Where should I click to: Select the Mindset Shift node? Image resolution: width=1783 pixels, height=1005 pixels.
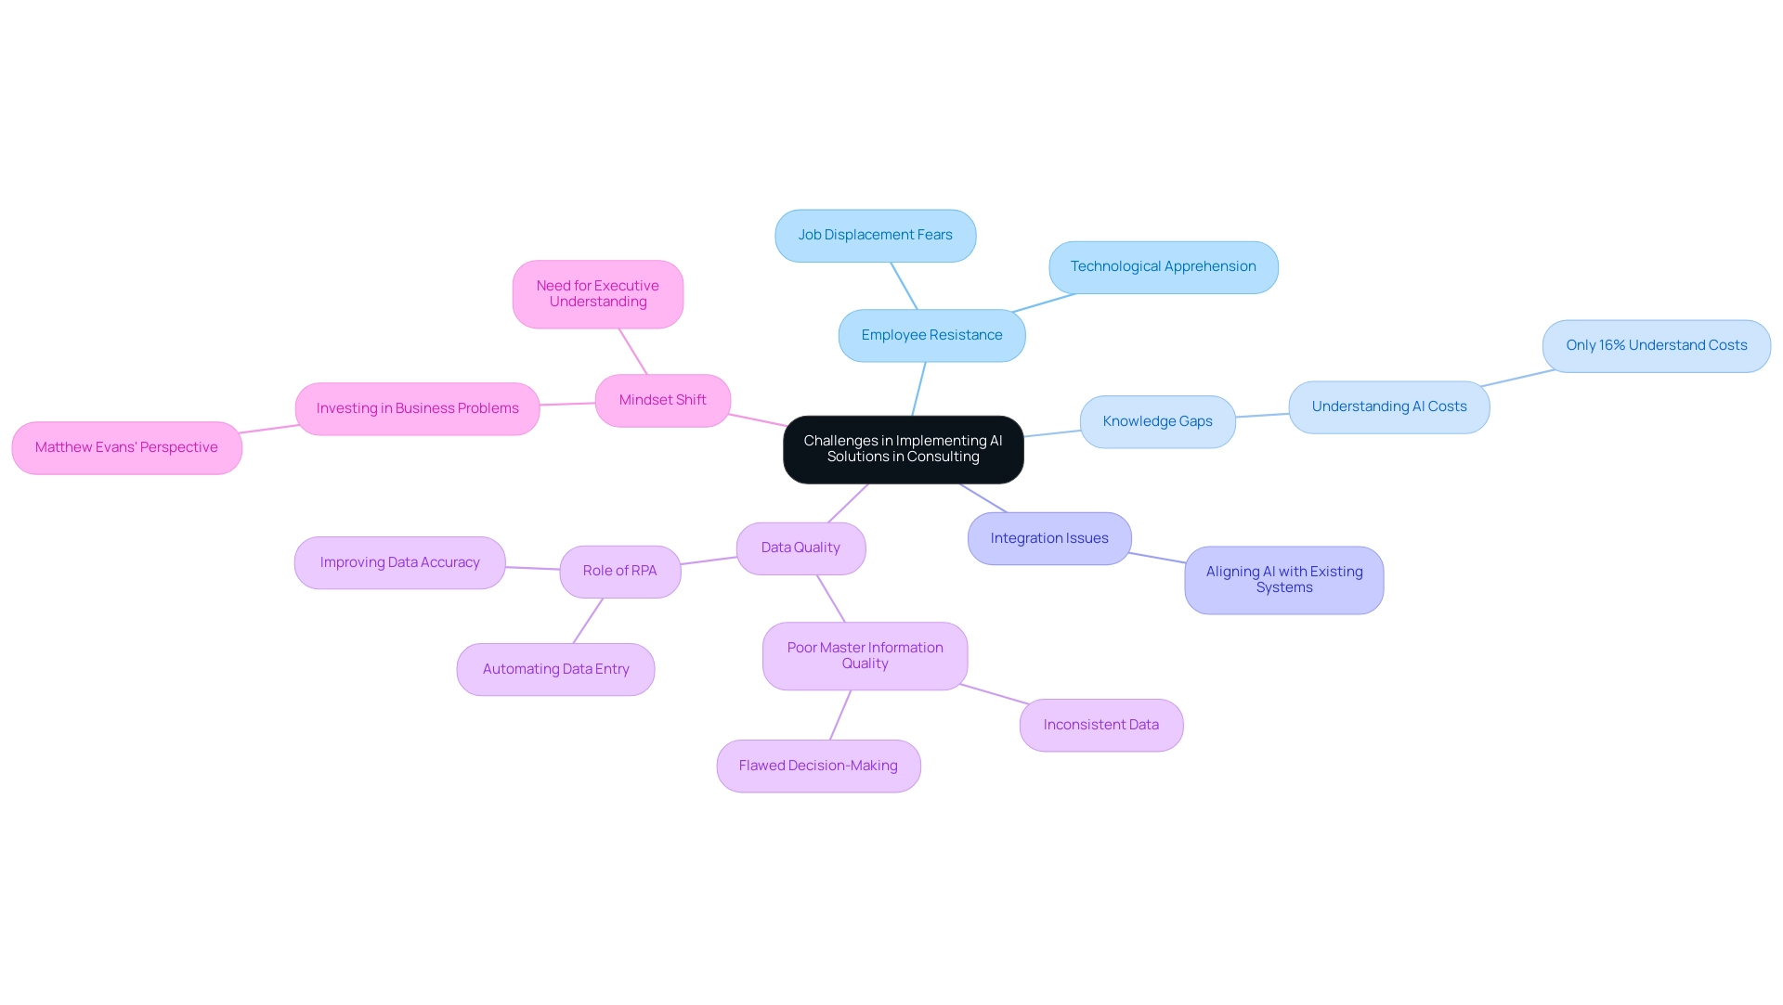[662, 399]
